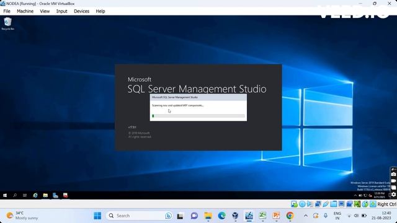
Task: Click the SQL Server Management Studio splash title
Action: pos(197,89)
